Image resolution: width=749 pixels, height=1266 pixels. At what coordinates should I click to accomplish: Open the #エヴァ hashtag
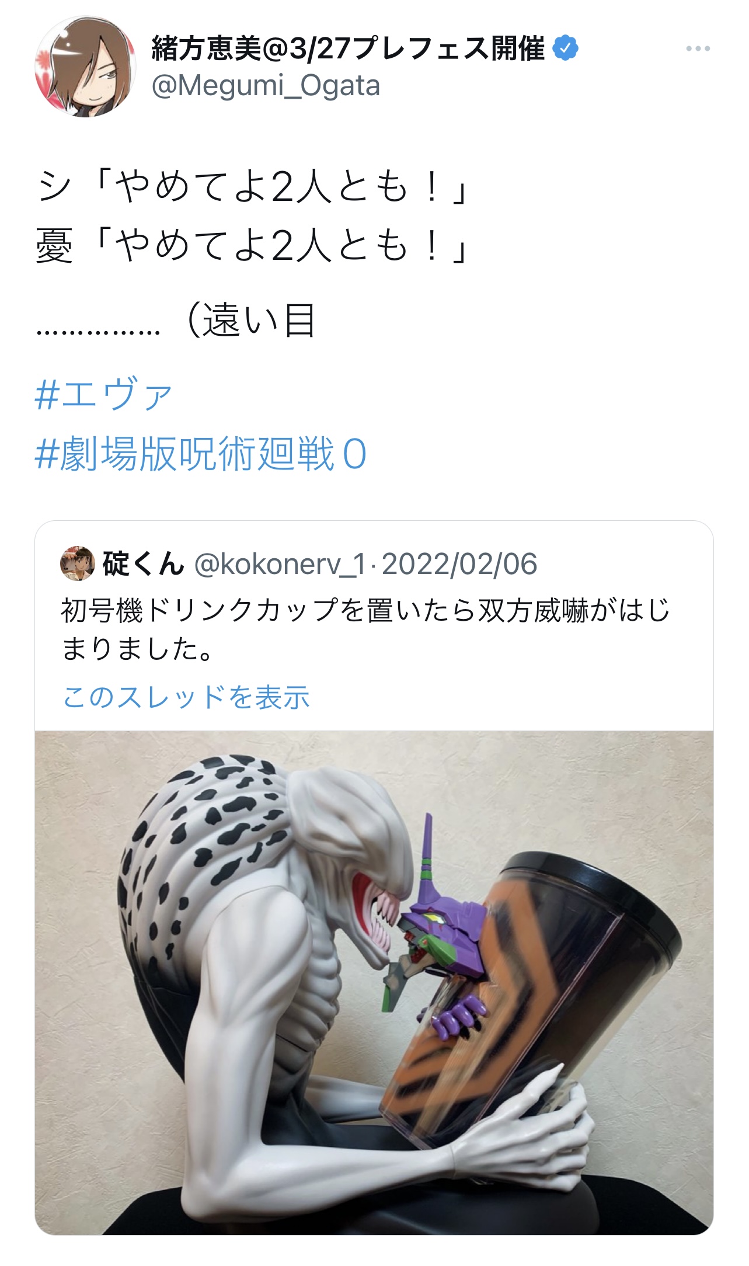click(x=103, y=394)
